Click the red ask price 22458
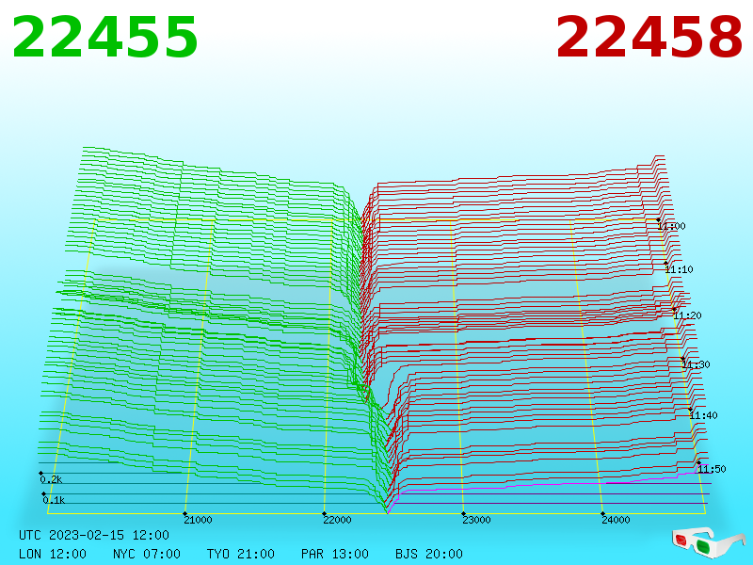The width and height of the screenshot is (753, 565). pos(649,37)
